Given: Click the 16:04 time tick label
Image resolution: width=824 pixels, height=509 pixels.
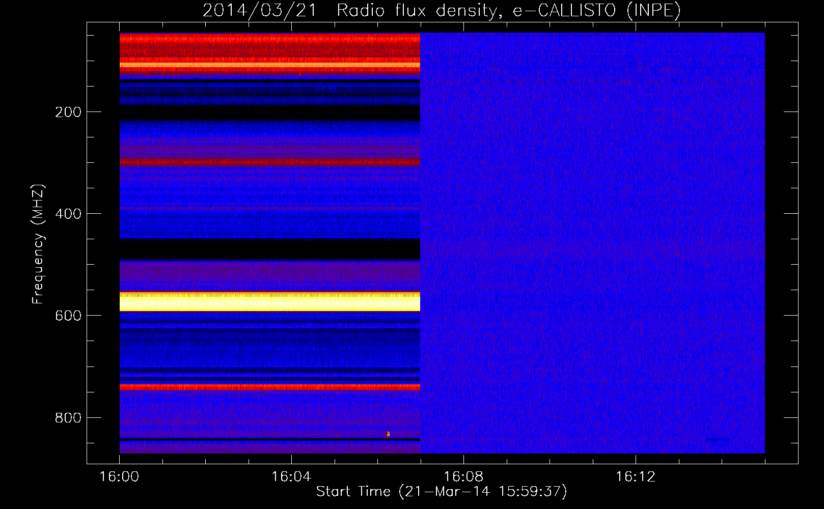Looking at the screenshot, I should pyautogui.click(x=291, y=477).
